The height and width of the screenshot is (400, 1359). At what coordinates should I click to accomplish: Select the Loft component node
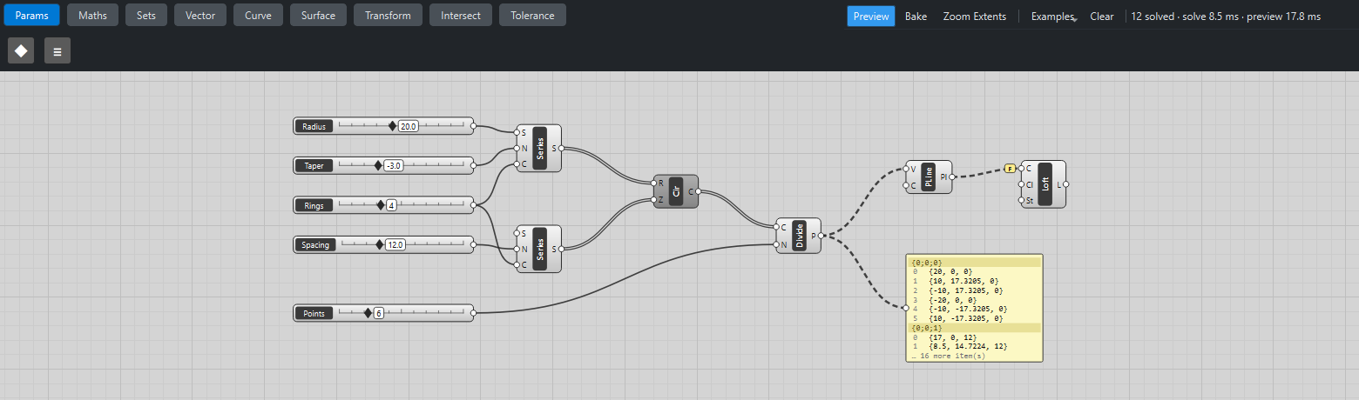coord(1044,183)
